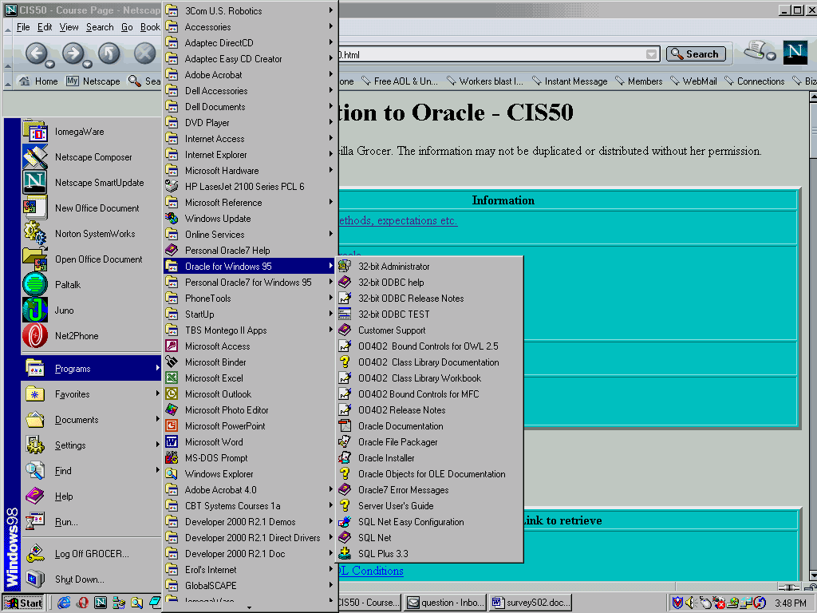Click the WebMail bookmark link
The width and height of the screenshot is (817, 613).
694,81
